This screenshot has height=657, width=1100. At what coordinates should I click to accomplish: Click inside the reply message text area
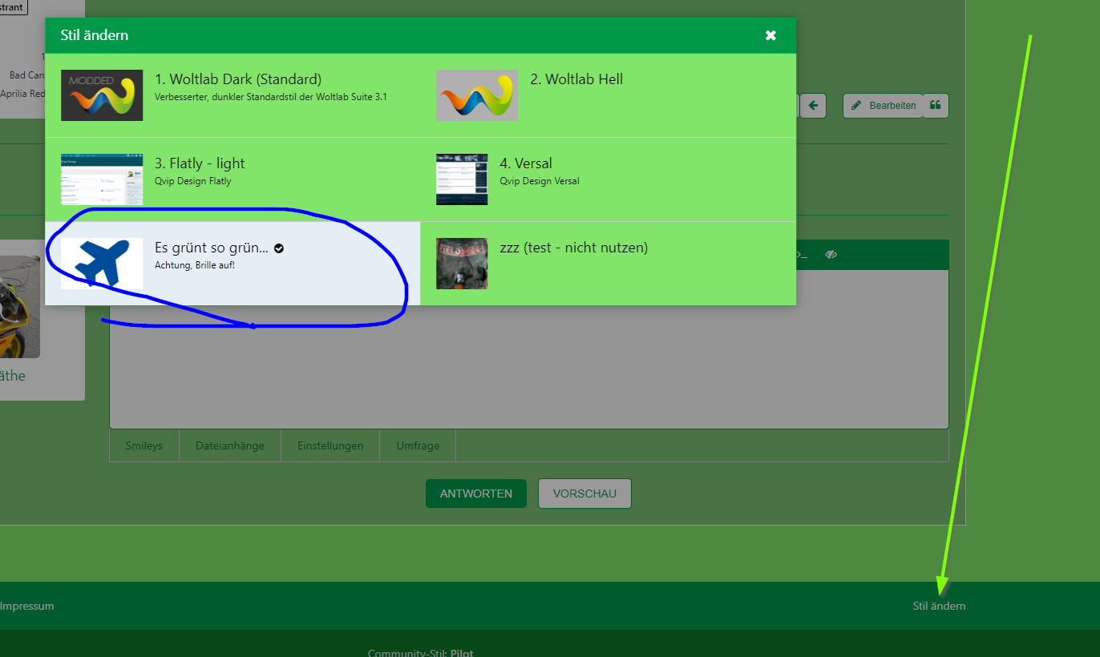[529, 369]
